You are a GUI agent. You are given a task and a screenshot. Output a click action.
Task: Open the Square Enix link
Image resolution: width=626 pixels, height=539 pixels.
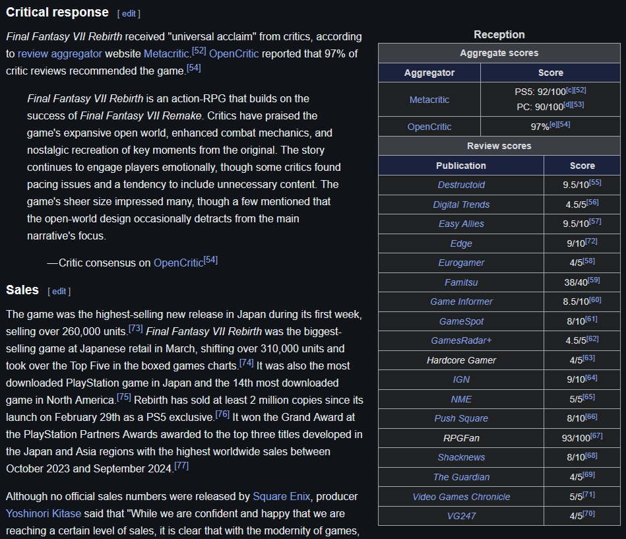click(282, 496)
